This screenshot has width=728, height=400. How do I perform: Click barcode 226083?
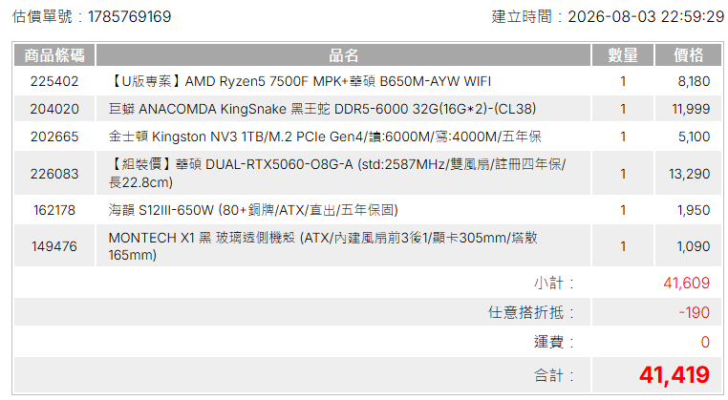[54, 173]
